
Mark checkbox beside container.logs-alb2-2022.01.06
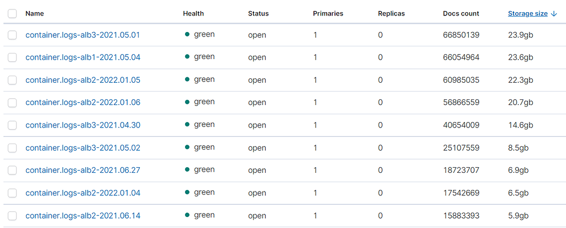coord(13,103)
